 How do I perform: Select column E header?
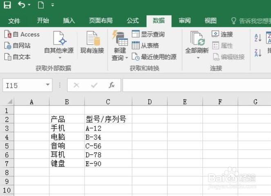185,102
